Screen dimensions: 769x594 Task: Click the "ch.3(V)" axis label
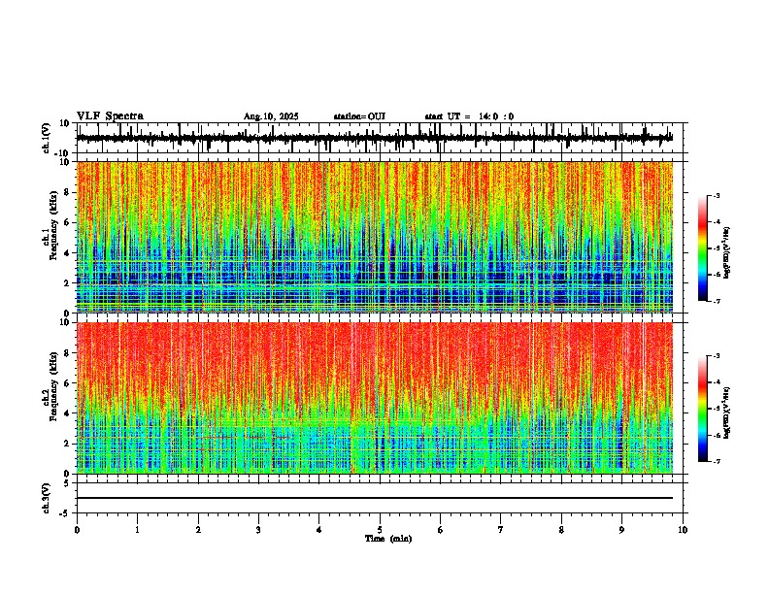click(47, 498)
